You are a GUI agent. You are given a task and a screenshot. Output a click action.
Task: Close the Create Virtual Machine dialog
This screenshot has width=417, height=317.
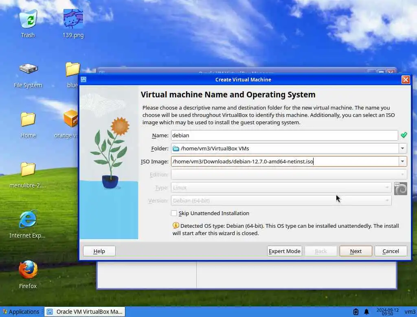pos(406,79)
